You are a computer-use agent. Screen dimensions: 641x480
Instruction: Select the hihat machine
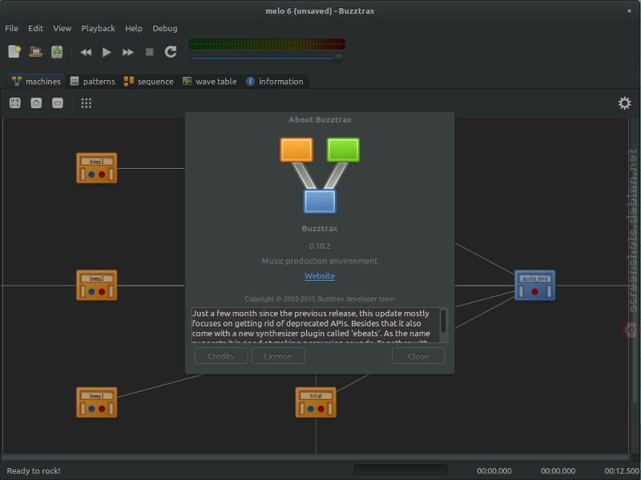(316, 402)
